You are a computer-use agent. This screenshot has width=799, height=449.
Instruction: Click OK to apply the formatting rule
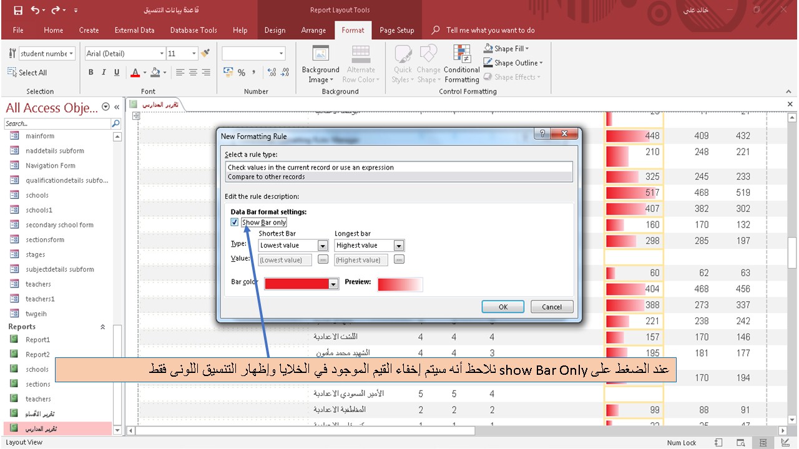pyautogui.click(x=502, y=306)
